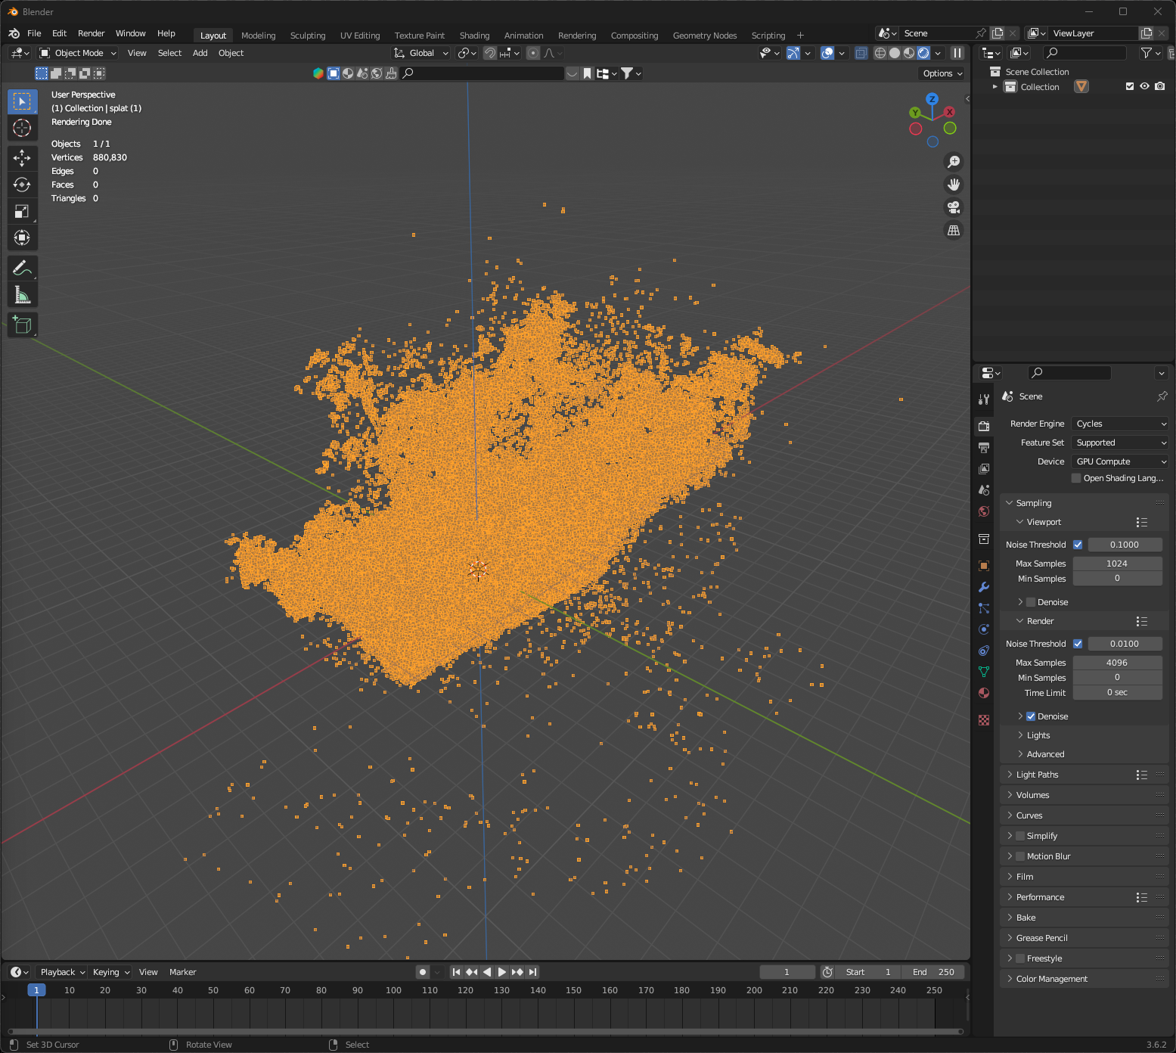Open the Material properties tab
The height and width of the screenshot is (1053, 1176).
pos(984,693)
